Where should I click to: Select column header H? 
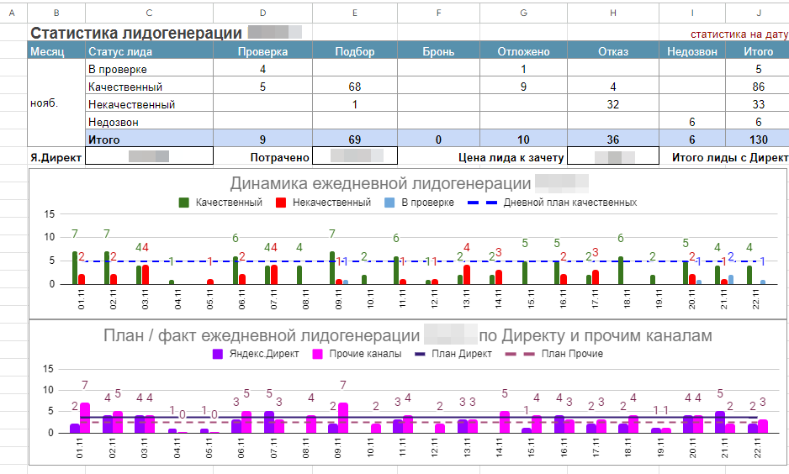pyautogui.click(x=613, y=13)
